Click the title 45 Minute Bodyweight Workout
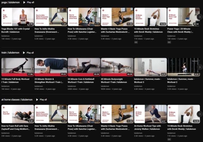 point(114,81)
